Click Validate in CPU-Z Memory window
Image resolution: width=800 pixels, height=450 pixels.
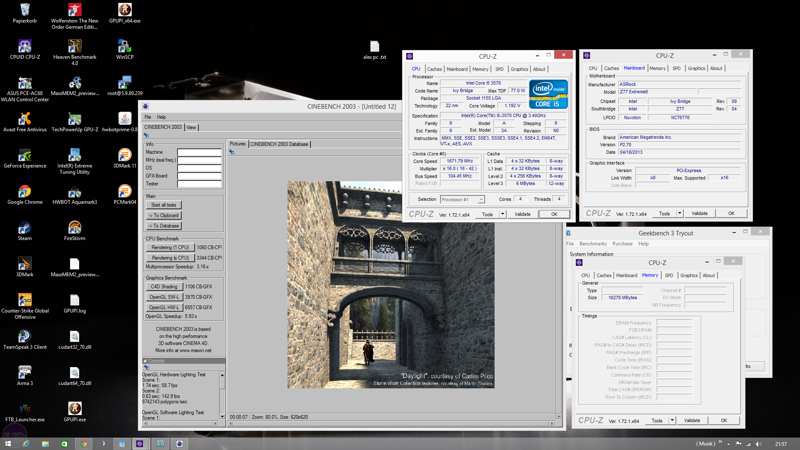pos(692,420)
